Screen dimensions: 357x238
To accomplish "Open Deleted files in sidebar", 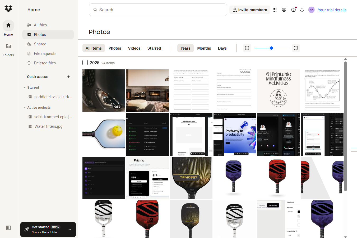I will 48,63.
